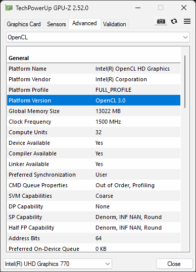Close the window with the X button

pyautogui.click(x=184, y=8)
